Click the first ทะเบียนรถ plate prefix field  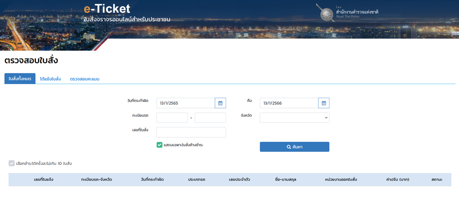pos(172,118)
